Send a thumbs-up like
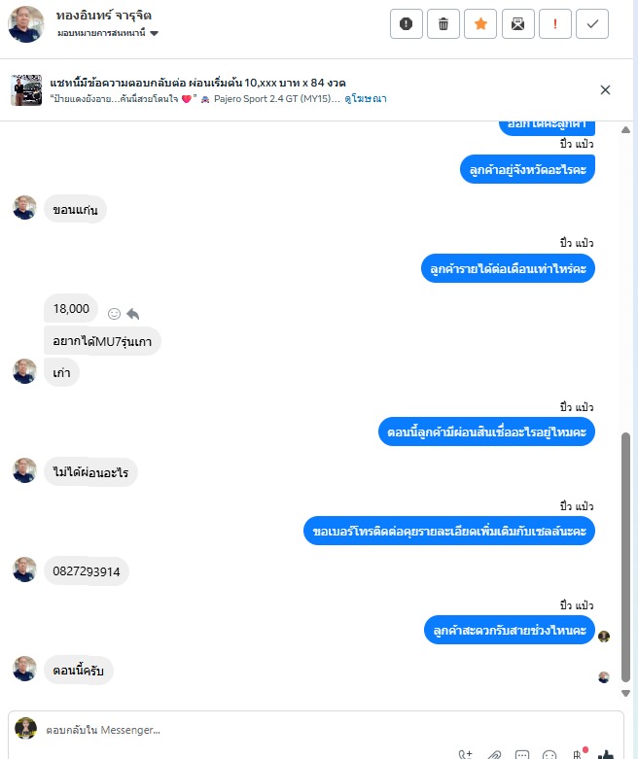The width and height of the screenshot is (638, 759). (606, 754)
